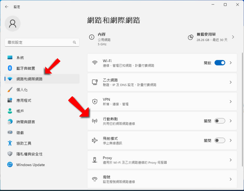Select 協助工具 in the sidebar
The image size is (244, 191).
[42, 143]
